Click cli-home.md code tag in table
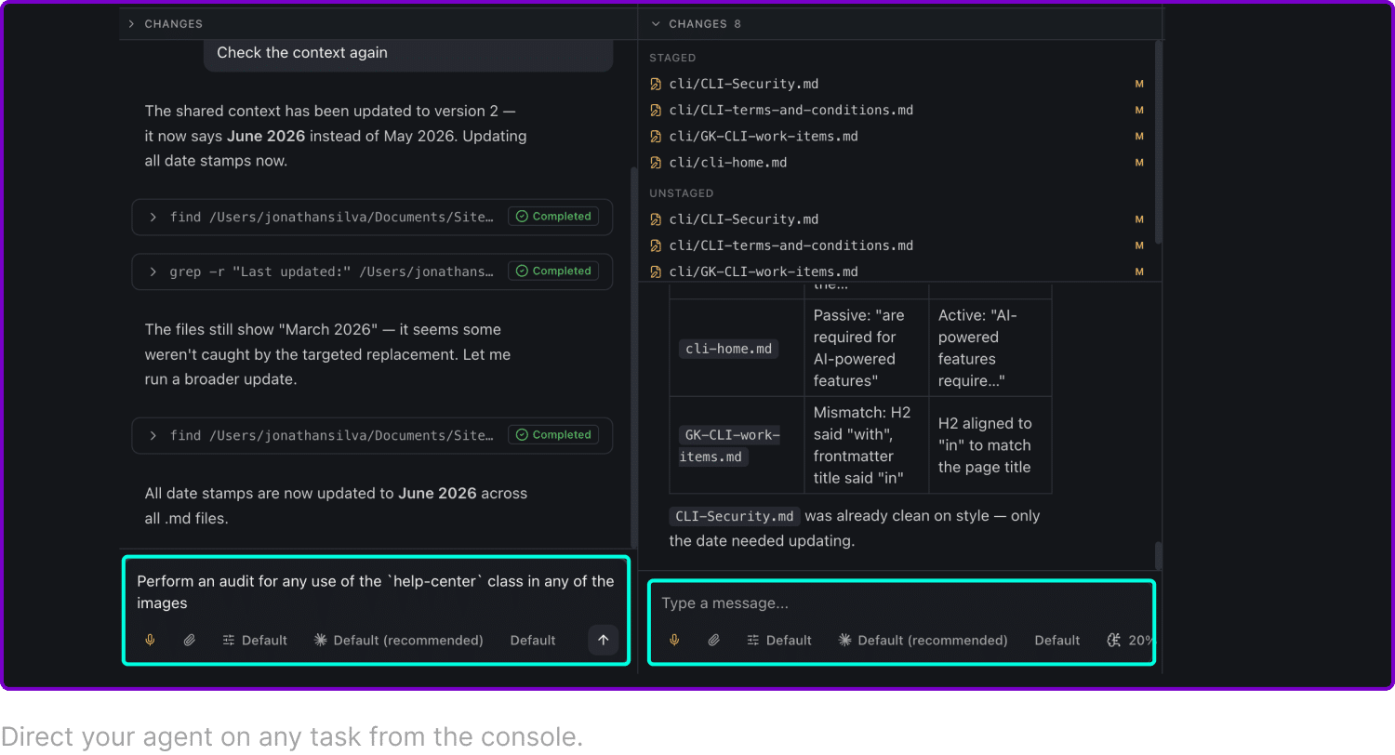 tap(728, 349)
